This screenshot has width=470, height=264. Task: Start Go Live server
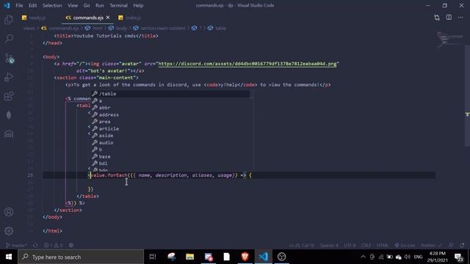click(x=405, y=245)
